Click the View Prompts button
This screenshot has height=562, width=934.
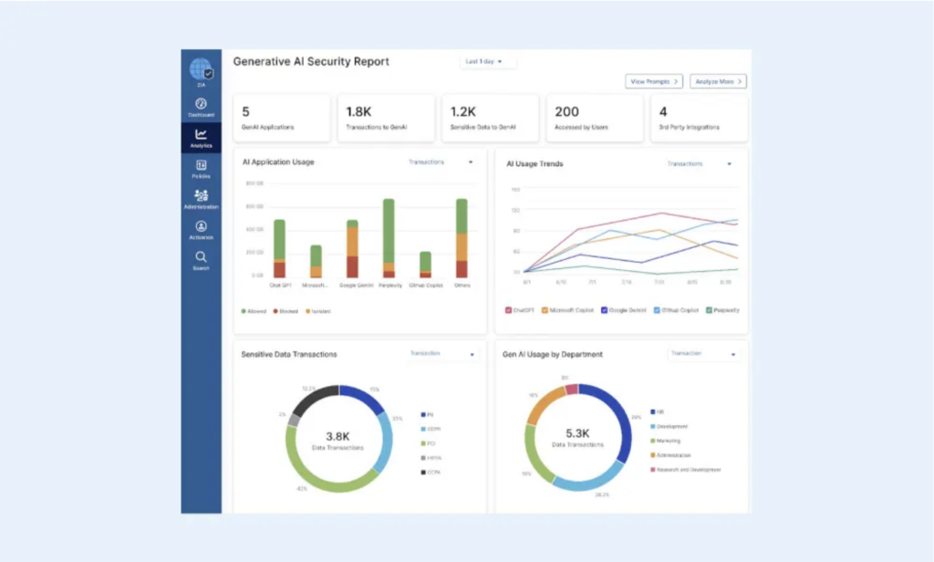(x=654, y=81)
